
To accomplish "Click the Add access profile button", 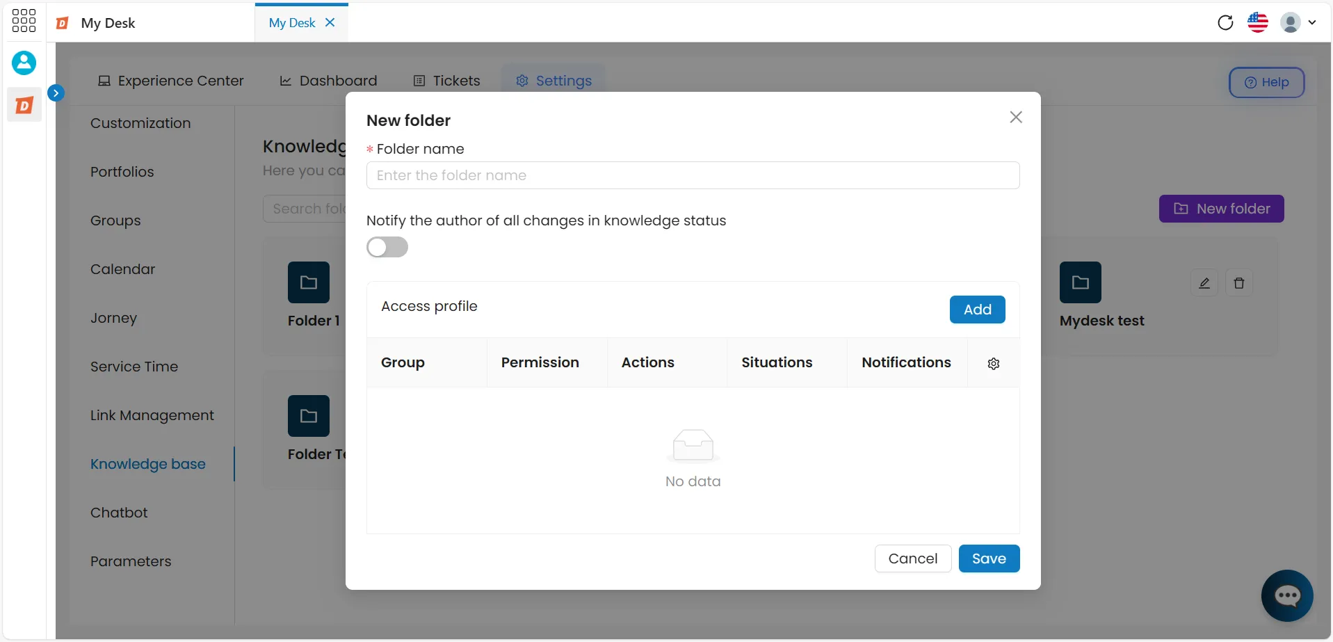I will [x=977, y=310].
